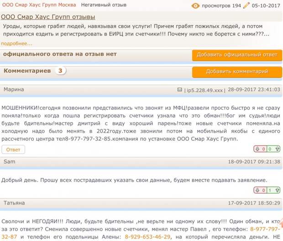
Task: Click commenter name 'Татьяна'
Action: click(x=14, y=203)
